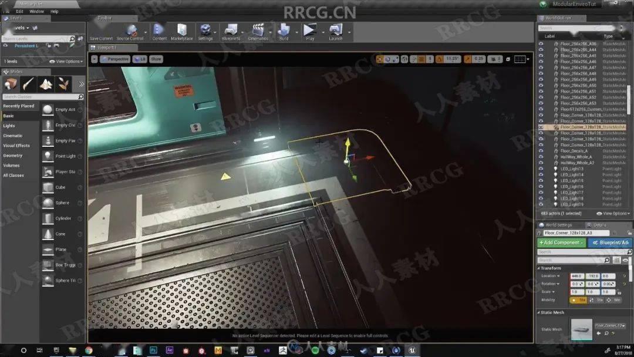Image resolution: width=634 pixels, height=357 pixels.
Task: Open the Show menu in viewport
Action: coord(156,59)
